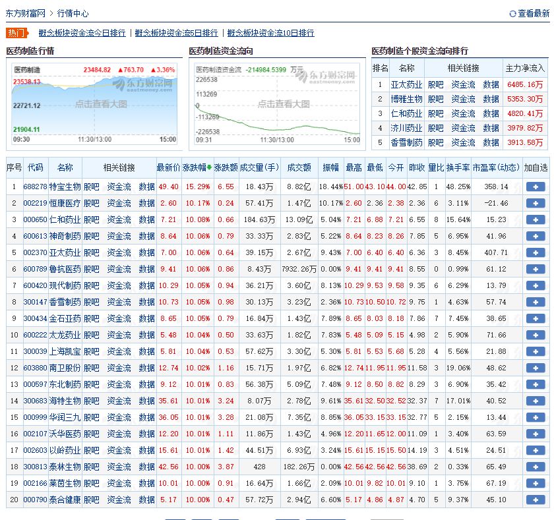Add 泰林生物 to watchlist with plus button
The height and width of the screenshot is (520, 554).
click(536, 467)
